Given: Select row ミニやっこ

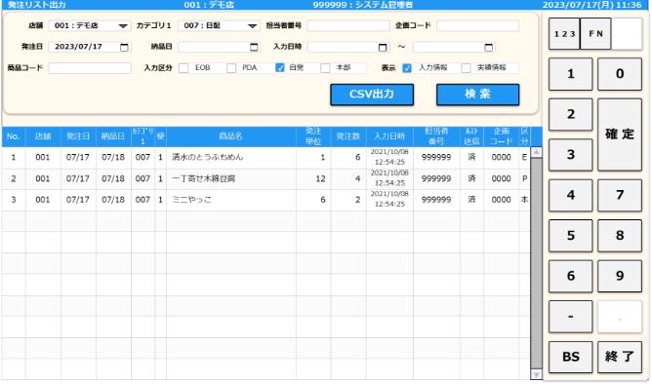Looking at the screenshot, I should 266,200.
